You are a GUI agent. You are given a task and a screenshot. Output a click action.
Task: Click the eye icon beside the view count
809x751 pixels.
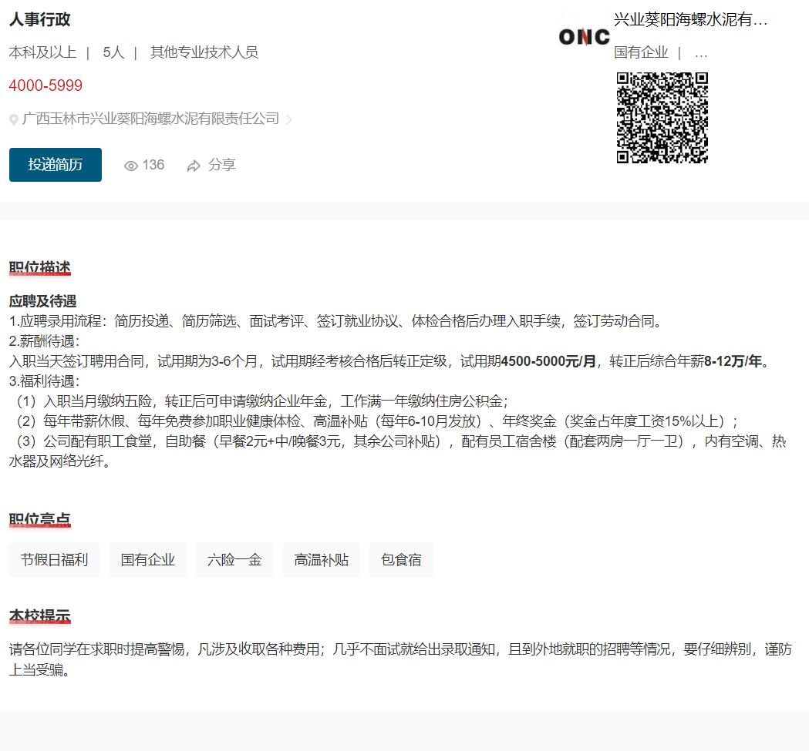coord(131,166)
